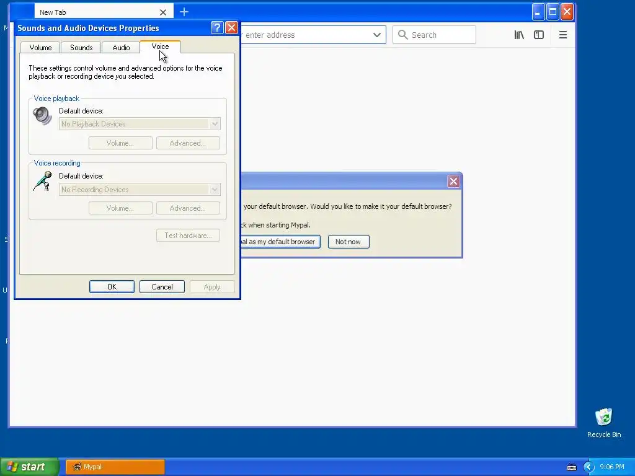Close the Sounds and Audio Devices dialog
This screenshot has width=635, height=476.
click(231, 27)
